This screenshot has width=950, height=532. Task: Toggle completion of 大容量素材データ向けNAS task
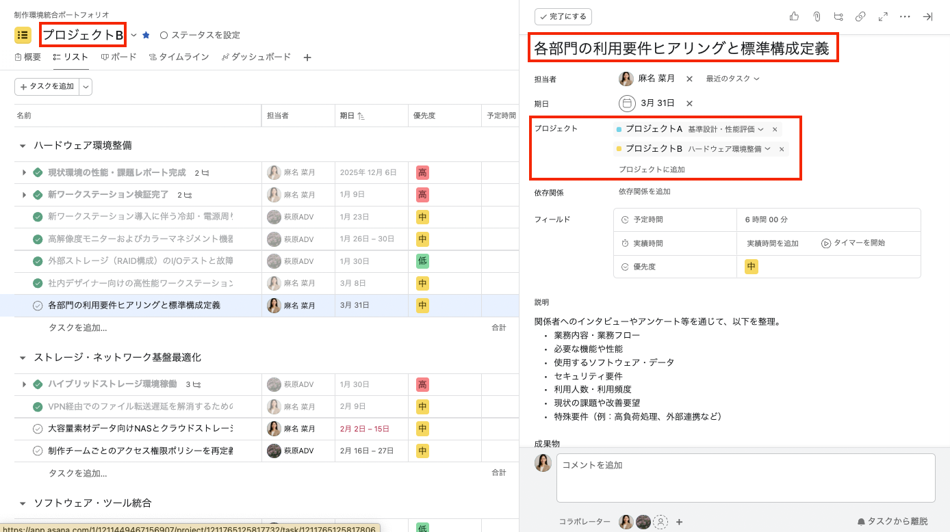38,429
